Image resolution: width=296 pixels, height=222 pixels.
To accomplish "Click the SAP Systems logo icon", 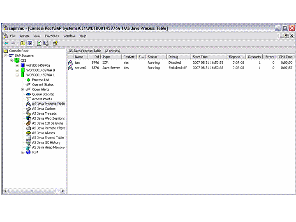I will pos(11,55).
